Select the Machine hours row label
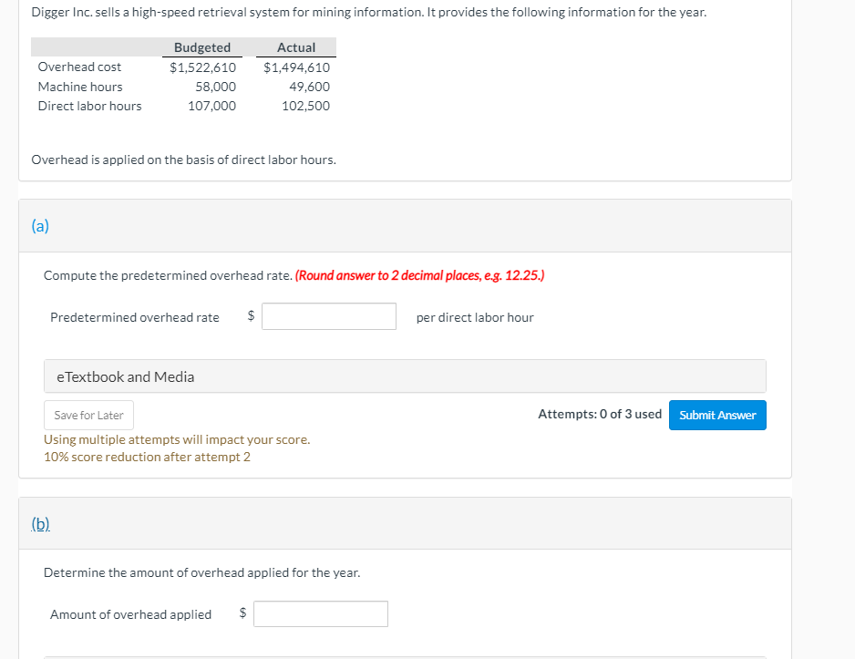Image resolution: width=855 pixels, height=659 pixels. pyautogui.click(x=80, y=87)
